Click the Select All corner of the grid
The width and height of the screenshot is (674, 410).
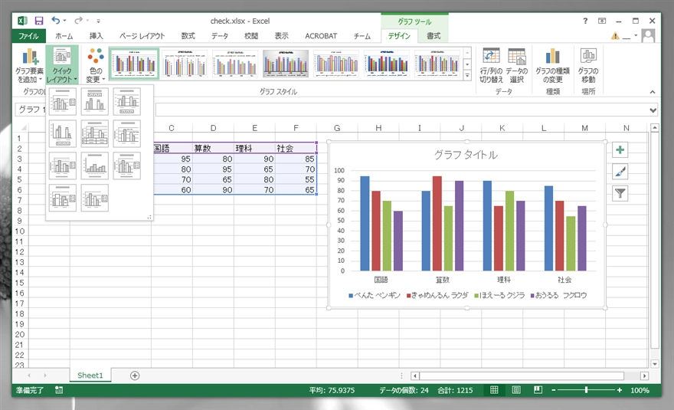pos(21,127)
